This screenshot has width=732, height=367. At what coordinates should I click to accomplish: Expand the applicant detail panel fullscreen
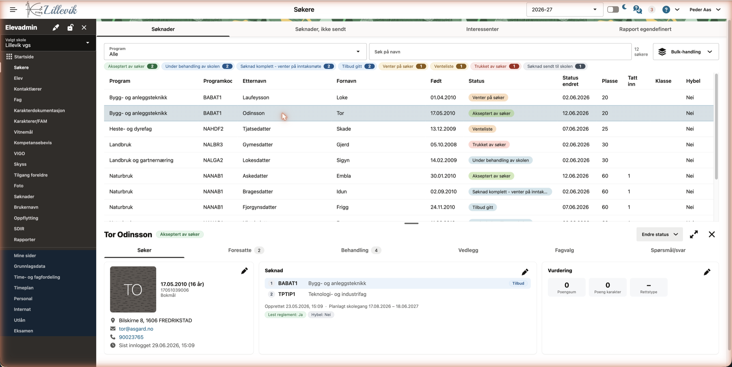[694, 235]
